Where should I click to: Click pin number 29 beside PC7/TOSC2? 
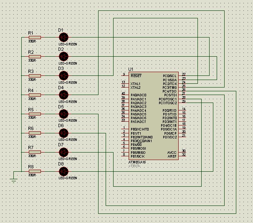(x=184, y=101)
